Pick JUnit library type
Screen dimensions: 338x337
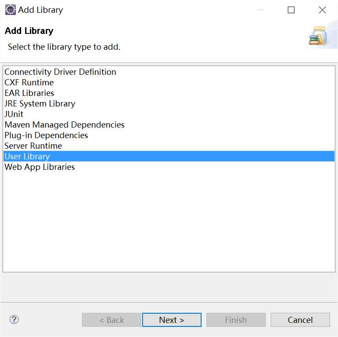point(169,114)
